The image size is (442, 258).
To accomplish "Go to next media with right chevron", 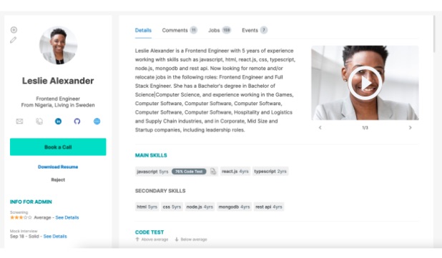I will click(x=410, y=128).
